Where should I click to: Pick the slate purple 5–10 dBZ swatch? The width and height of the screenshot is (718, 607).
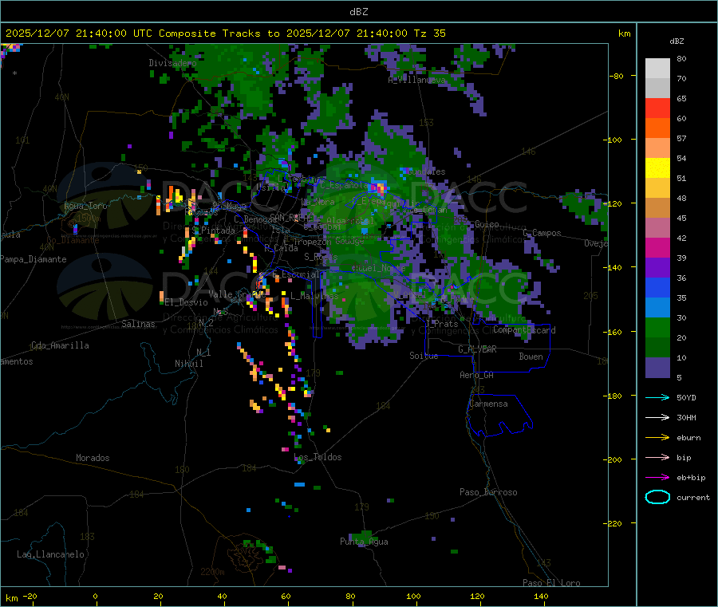[657, 368]
